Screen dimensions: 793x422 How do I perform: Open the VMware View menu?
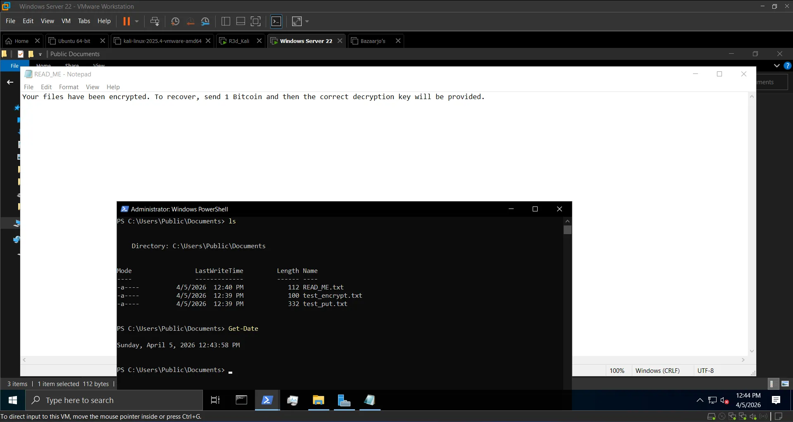(x=48, y=21)
